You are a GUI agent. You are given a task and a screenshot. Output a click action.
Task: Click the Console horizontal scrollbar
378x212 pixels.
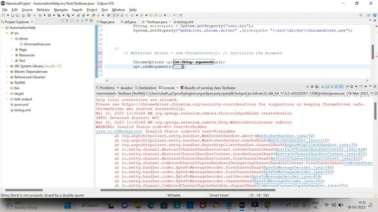(x=188, y=190)
